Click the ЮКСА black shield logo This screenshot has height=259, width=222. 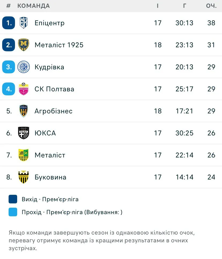coord(24,133)
